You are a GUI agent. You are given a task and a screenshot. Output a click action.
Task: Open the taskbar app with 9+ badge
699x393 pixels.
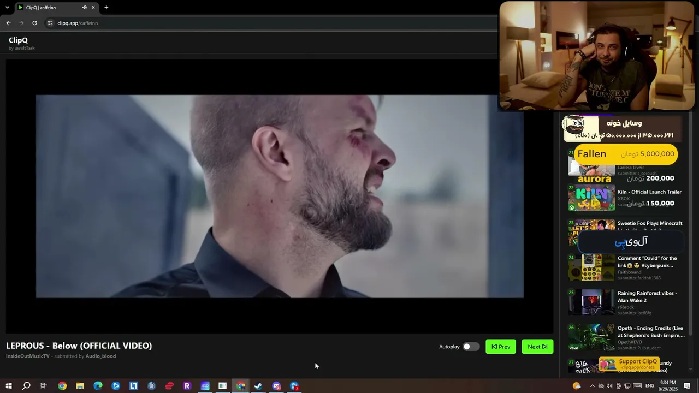(x=276, y=386)
